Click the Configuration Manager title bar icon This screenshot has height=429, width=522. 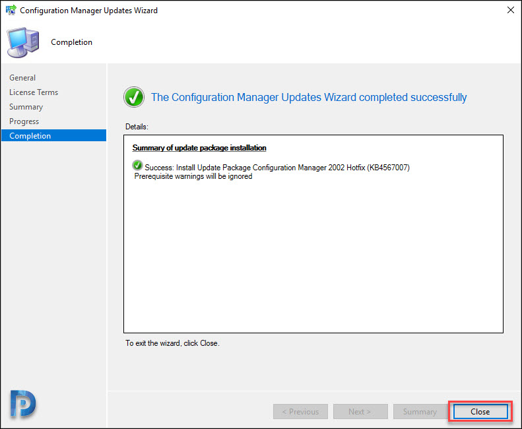[11, 10]
